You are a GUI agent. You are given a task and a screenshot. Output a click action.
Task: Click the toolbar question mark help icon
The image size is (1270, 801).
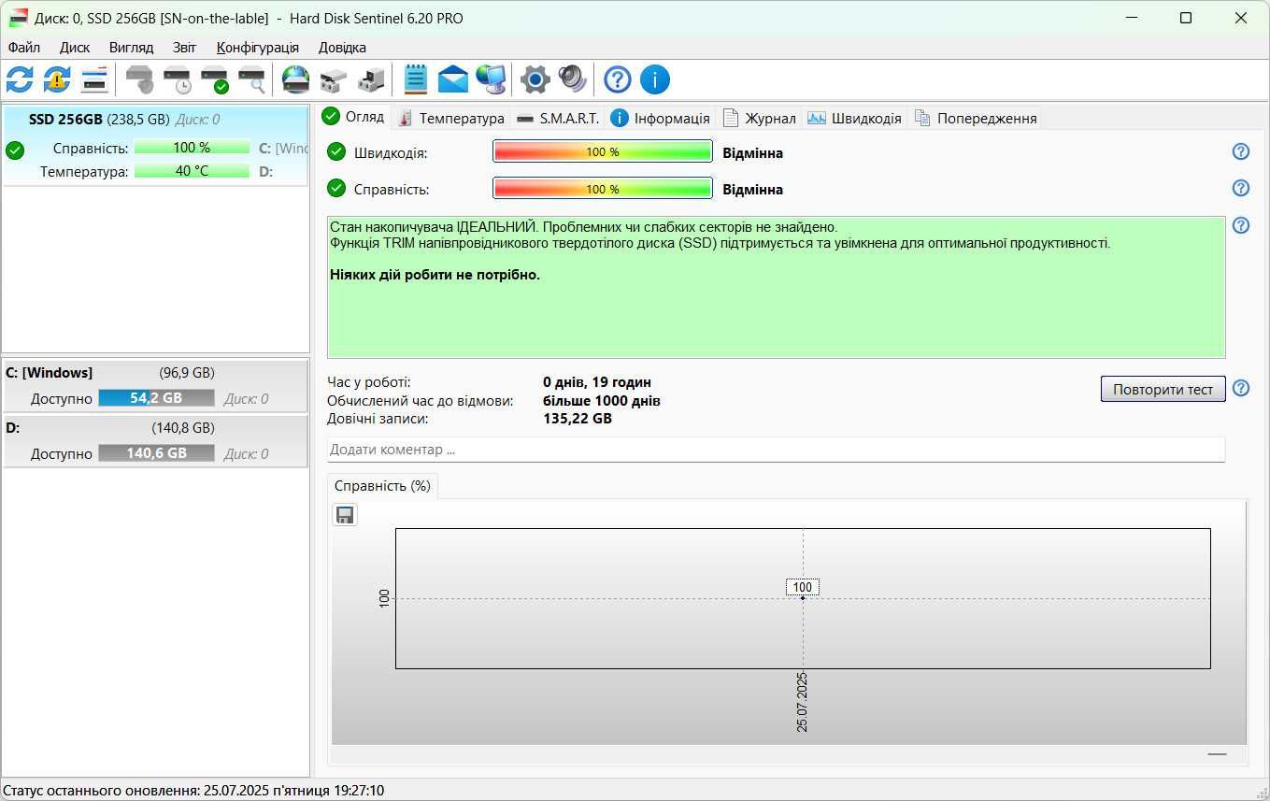pyautogui.click(x=618, y=79)
